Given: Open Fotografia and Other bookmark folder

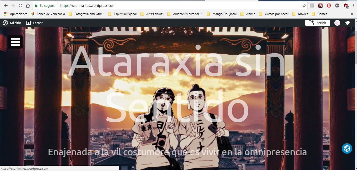Looking at the screenshot, I should 86,14.
